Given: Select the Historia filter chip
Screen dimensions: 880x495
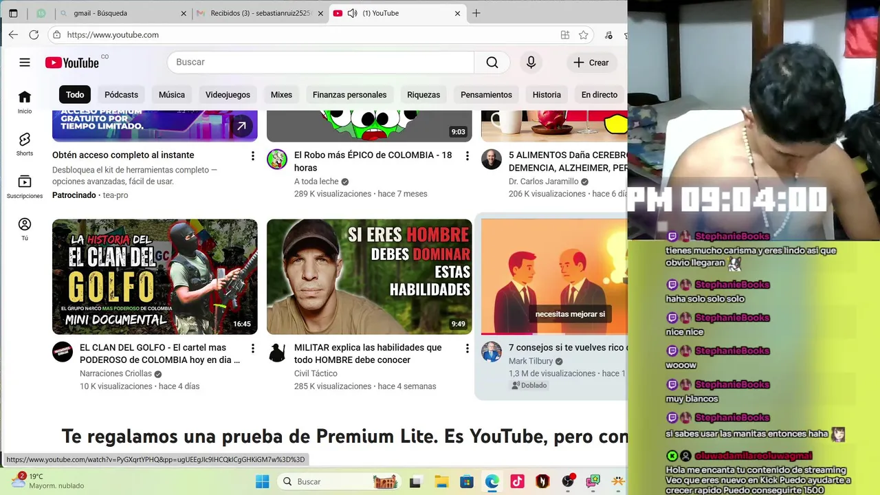Looking at the screenshot, I should pos(547,95).
